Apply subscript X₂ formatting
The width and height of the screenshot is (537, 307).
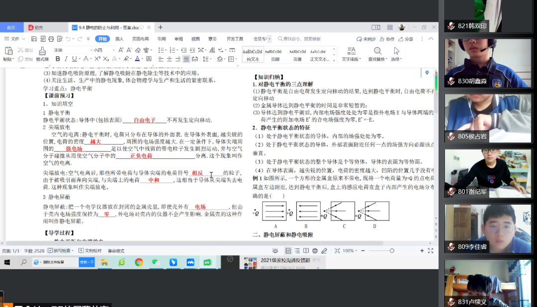pyautogui.click(x=106, y=59)
